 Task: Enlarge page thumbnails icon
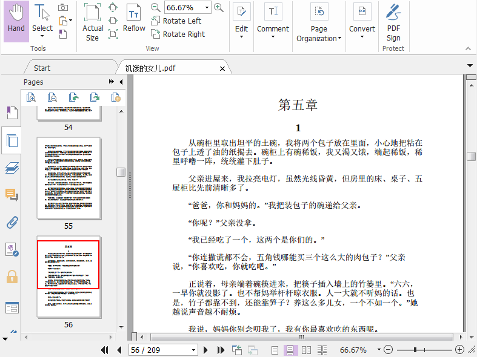31,97
